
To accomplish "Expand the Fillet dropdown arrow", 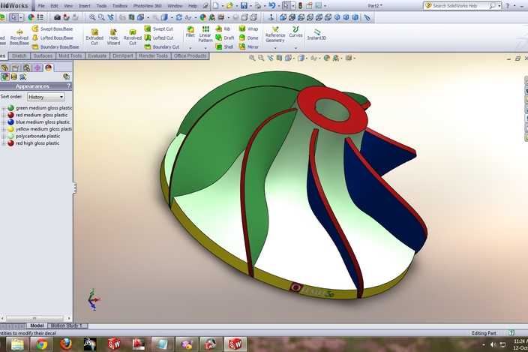I will 190,48.
